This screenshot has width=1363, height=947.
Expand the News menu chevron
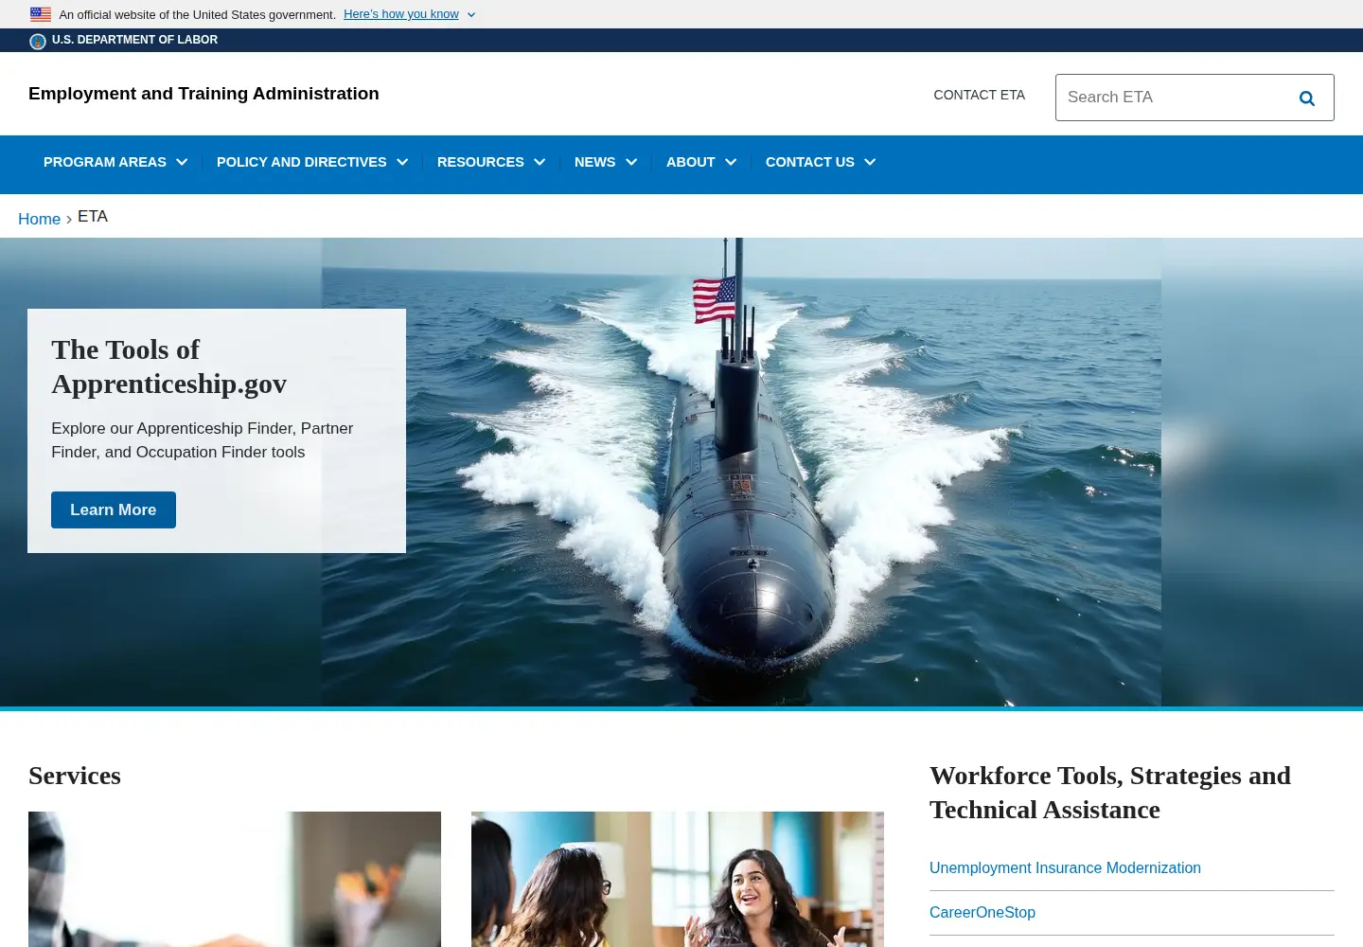point(631,162)
